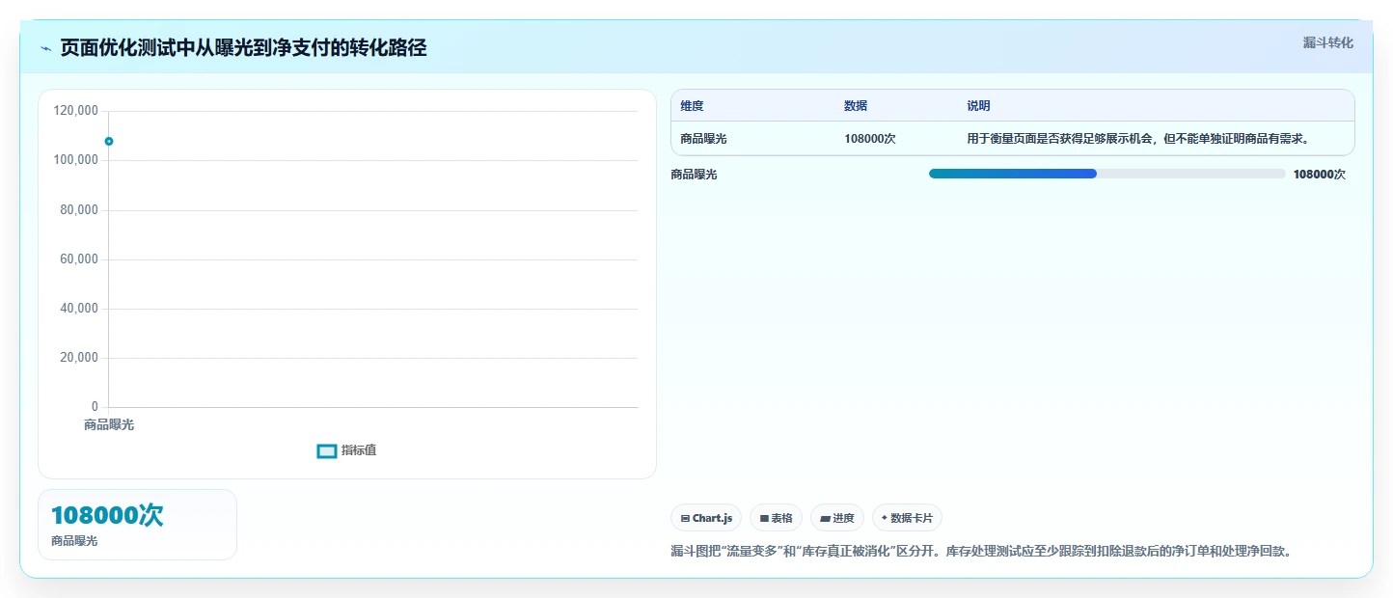Screen dimensions: 1393x598
Task: Select the 数据卡片 chip
Action: coord(907,518)
